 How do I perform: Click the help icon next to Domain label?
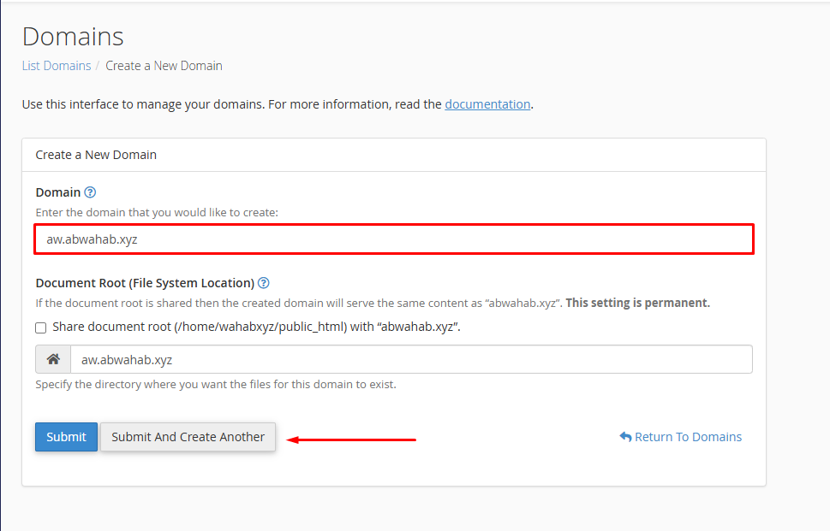[x=90, y=192]
